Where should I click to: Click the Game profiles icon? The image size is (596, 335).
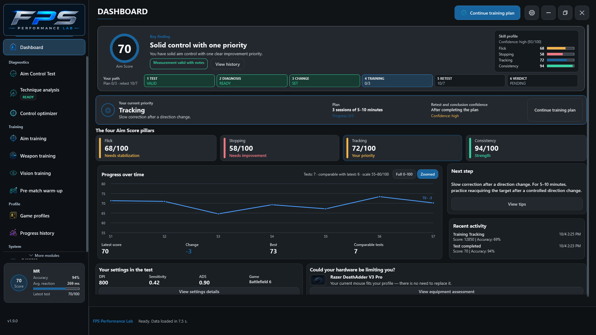pyautogui.click(x=13, y=216)
